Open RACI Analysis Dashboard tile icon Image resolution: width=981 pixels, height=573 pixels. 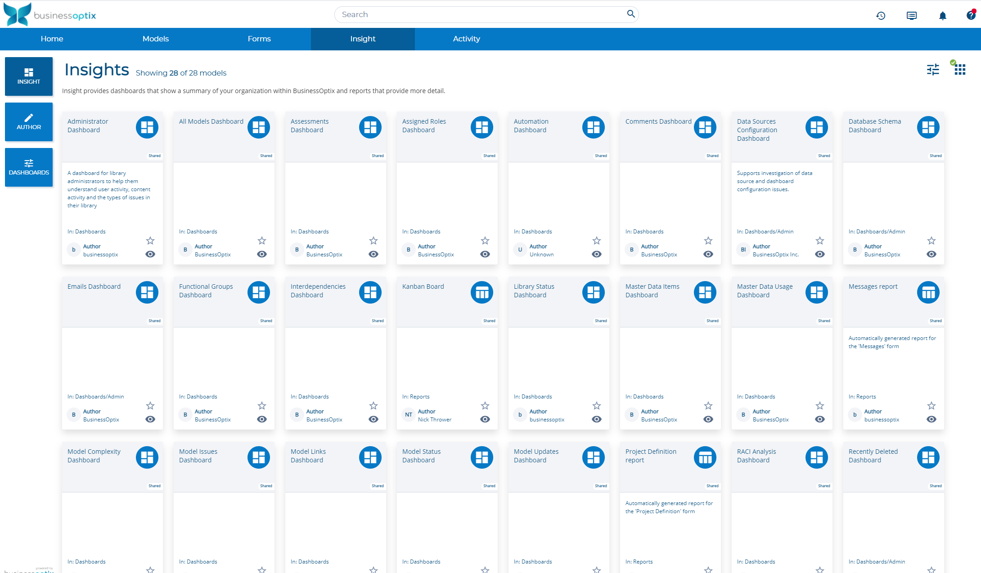click(x=817, y=457)
